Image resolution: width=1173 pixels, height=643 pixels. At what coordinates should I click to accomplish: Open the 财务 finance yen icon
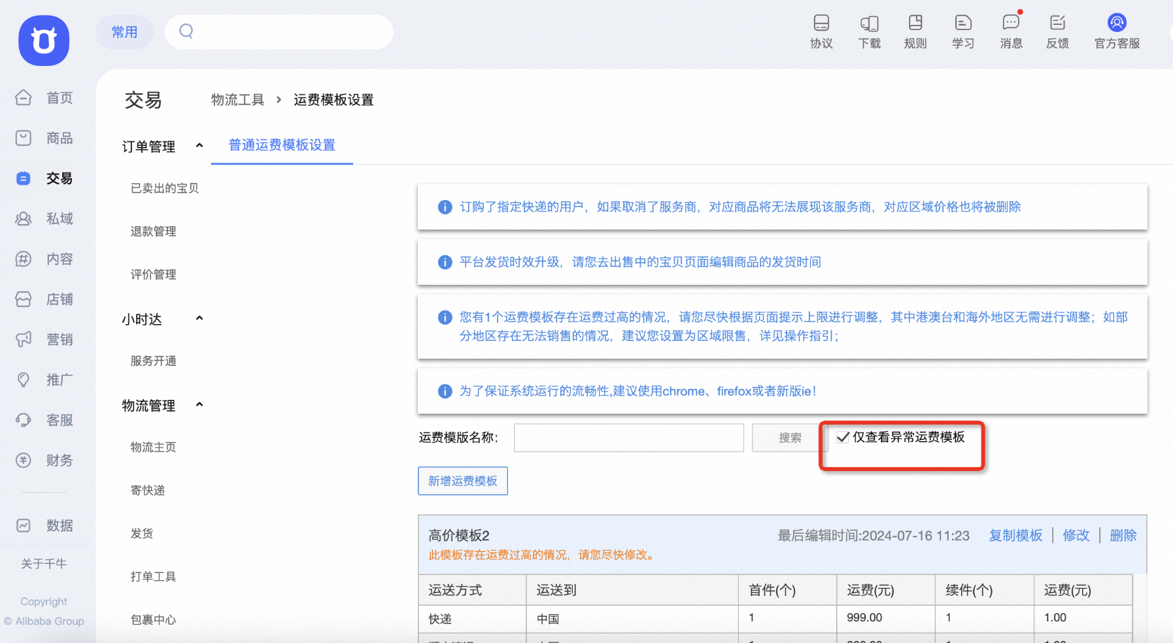[x=24, y=460]
